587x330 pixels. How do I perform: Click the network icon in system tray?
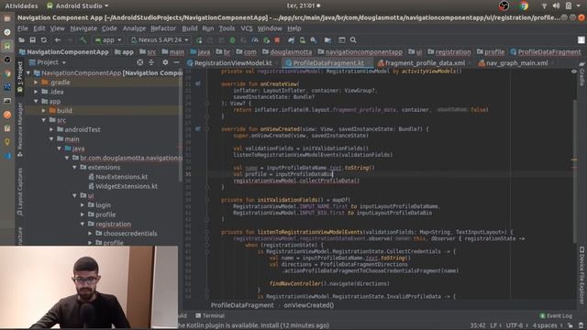[x=544, y=5]
